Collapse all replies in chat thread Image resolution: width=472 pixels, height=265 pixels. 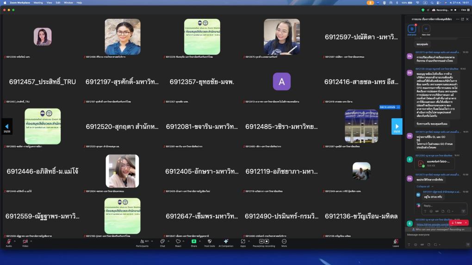423,187
